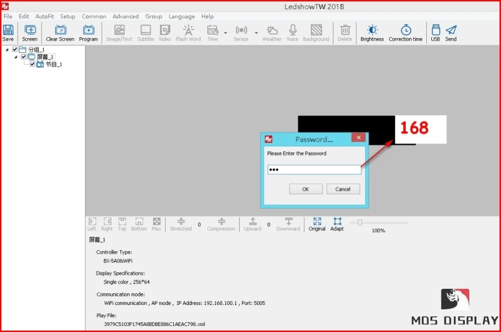This screenshot has width=501, height=332.
Task: Open the Time dropdown arrow
Action: (x=225, y=33)
